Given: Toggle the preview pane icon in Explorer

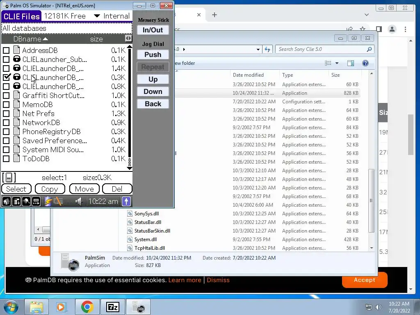Looking at the screenshot, I should (x=350, y=63).
